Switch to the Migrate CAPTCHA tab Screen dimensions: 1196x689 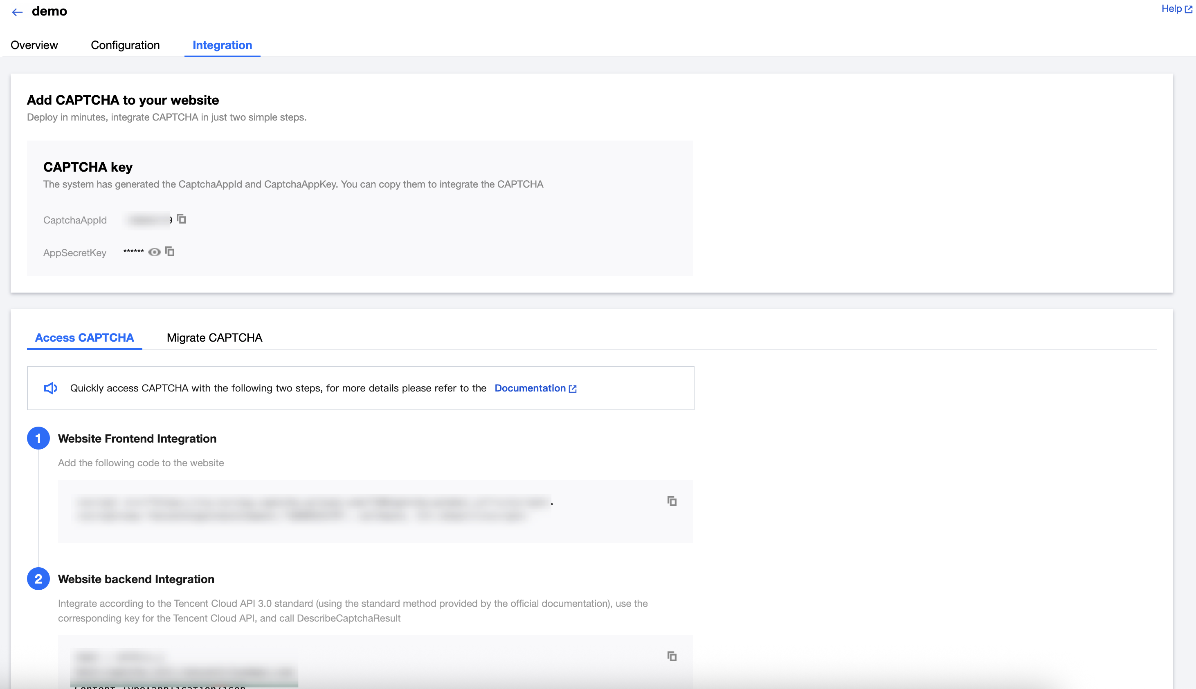pyautogui.click(x=215, y=338)
